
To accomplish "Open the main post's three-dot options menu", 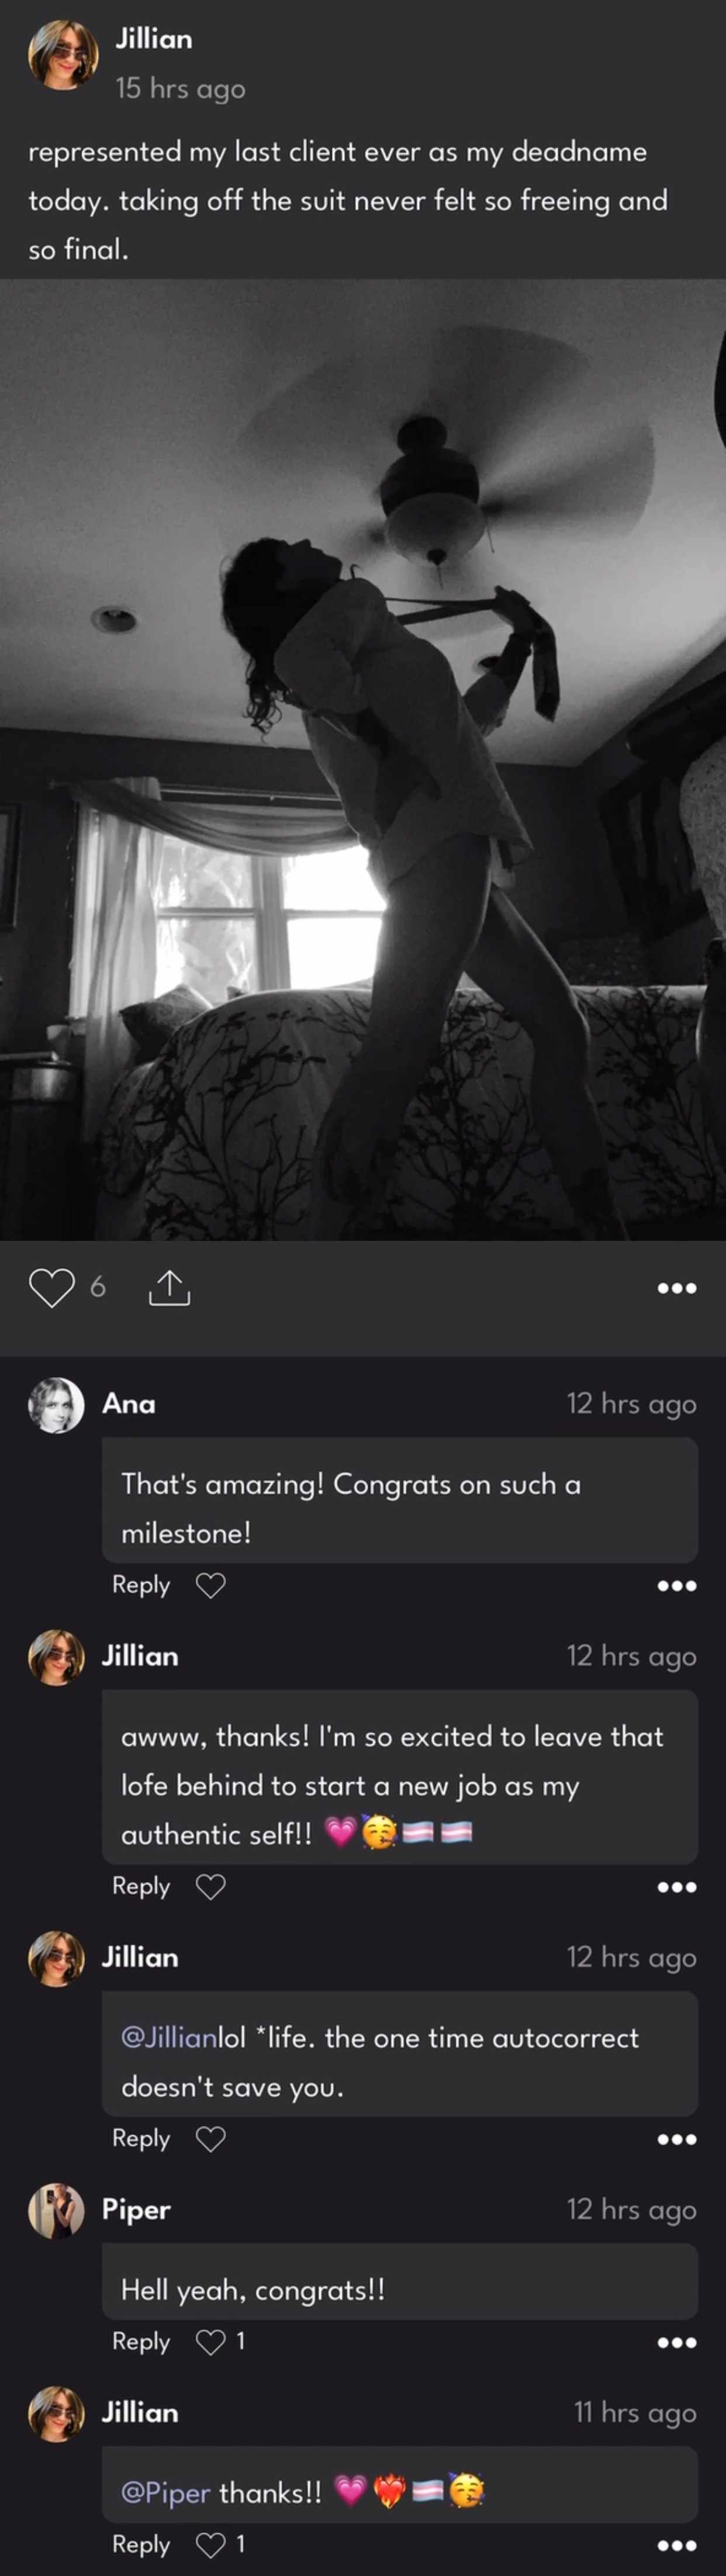I will click(677, 1288).
